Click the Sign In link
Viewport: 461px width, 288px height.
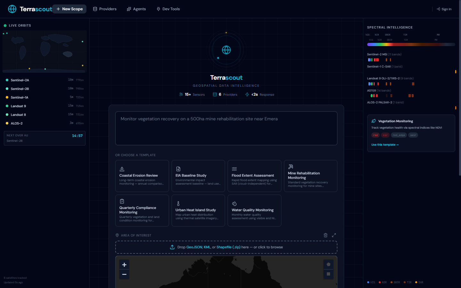444,9
